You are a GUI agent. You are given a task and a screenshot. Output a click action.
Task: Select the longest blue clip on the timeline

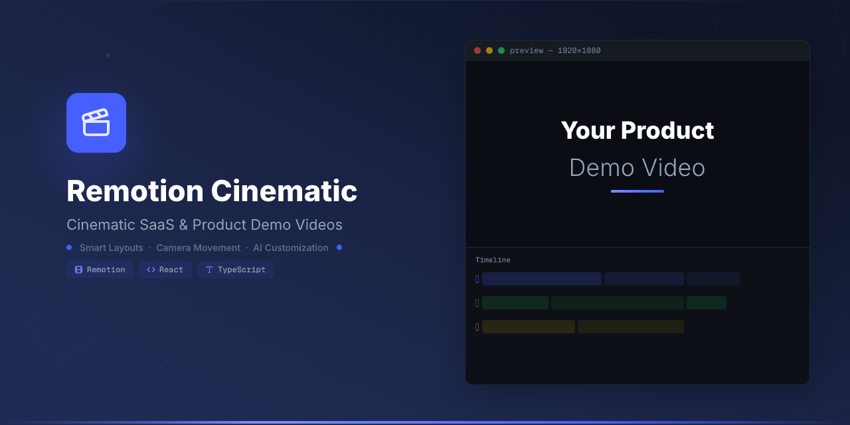click(542, 279)
